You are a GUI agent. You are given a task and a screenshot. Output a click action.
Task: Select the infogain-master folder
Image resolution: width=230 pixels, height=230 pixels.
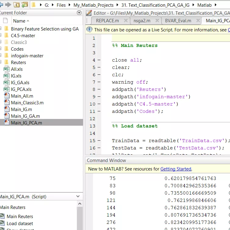[x=27, y=56]
